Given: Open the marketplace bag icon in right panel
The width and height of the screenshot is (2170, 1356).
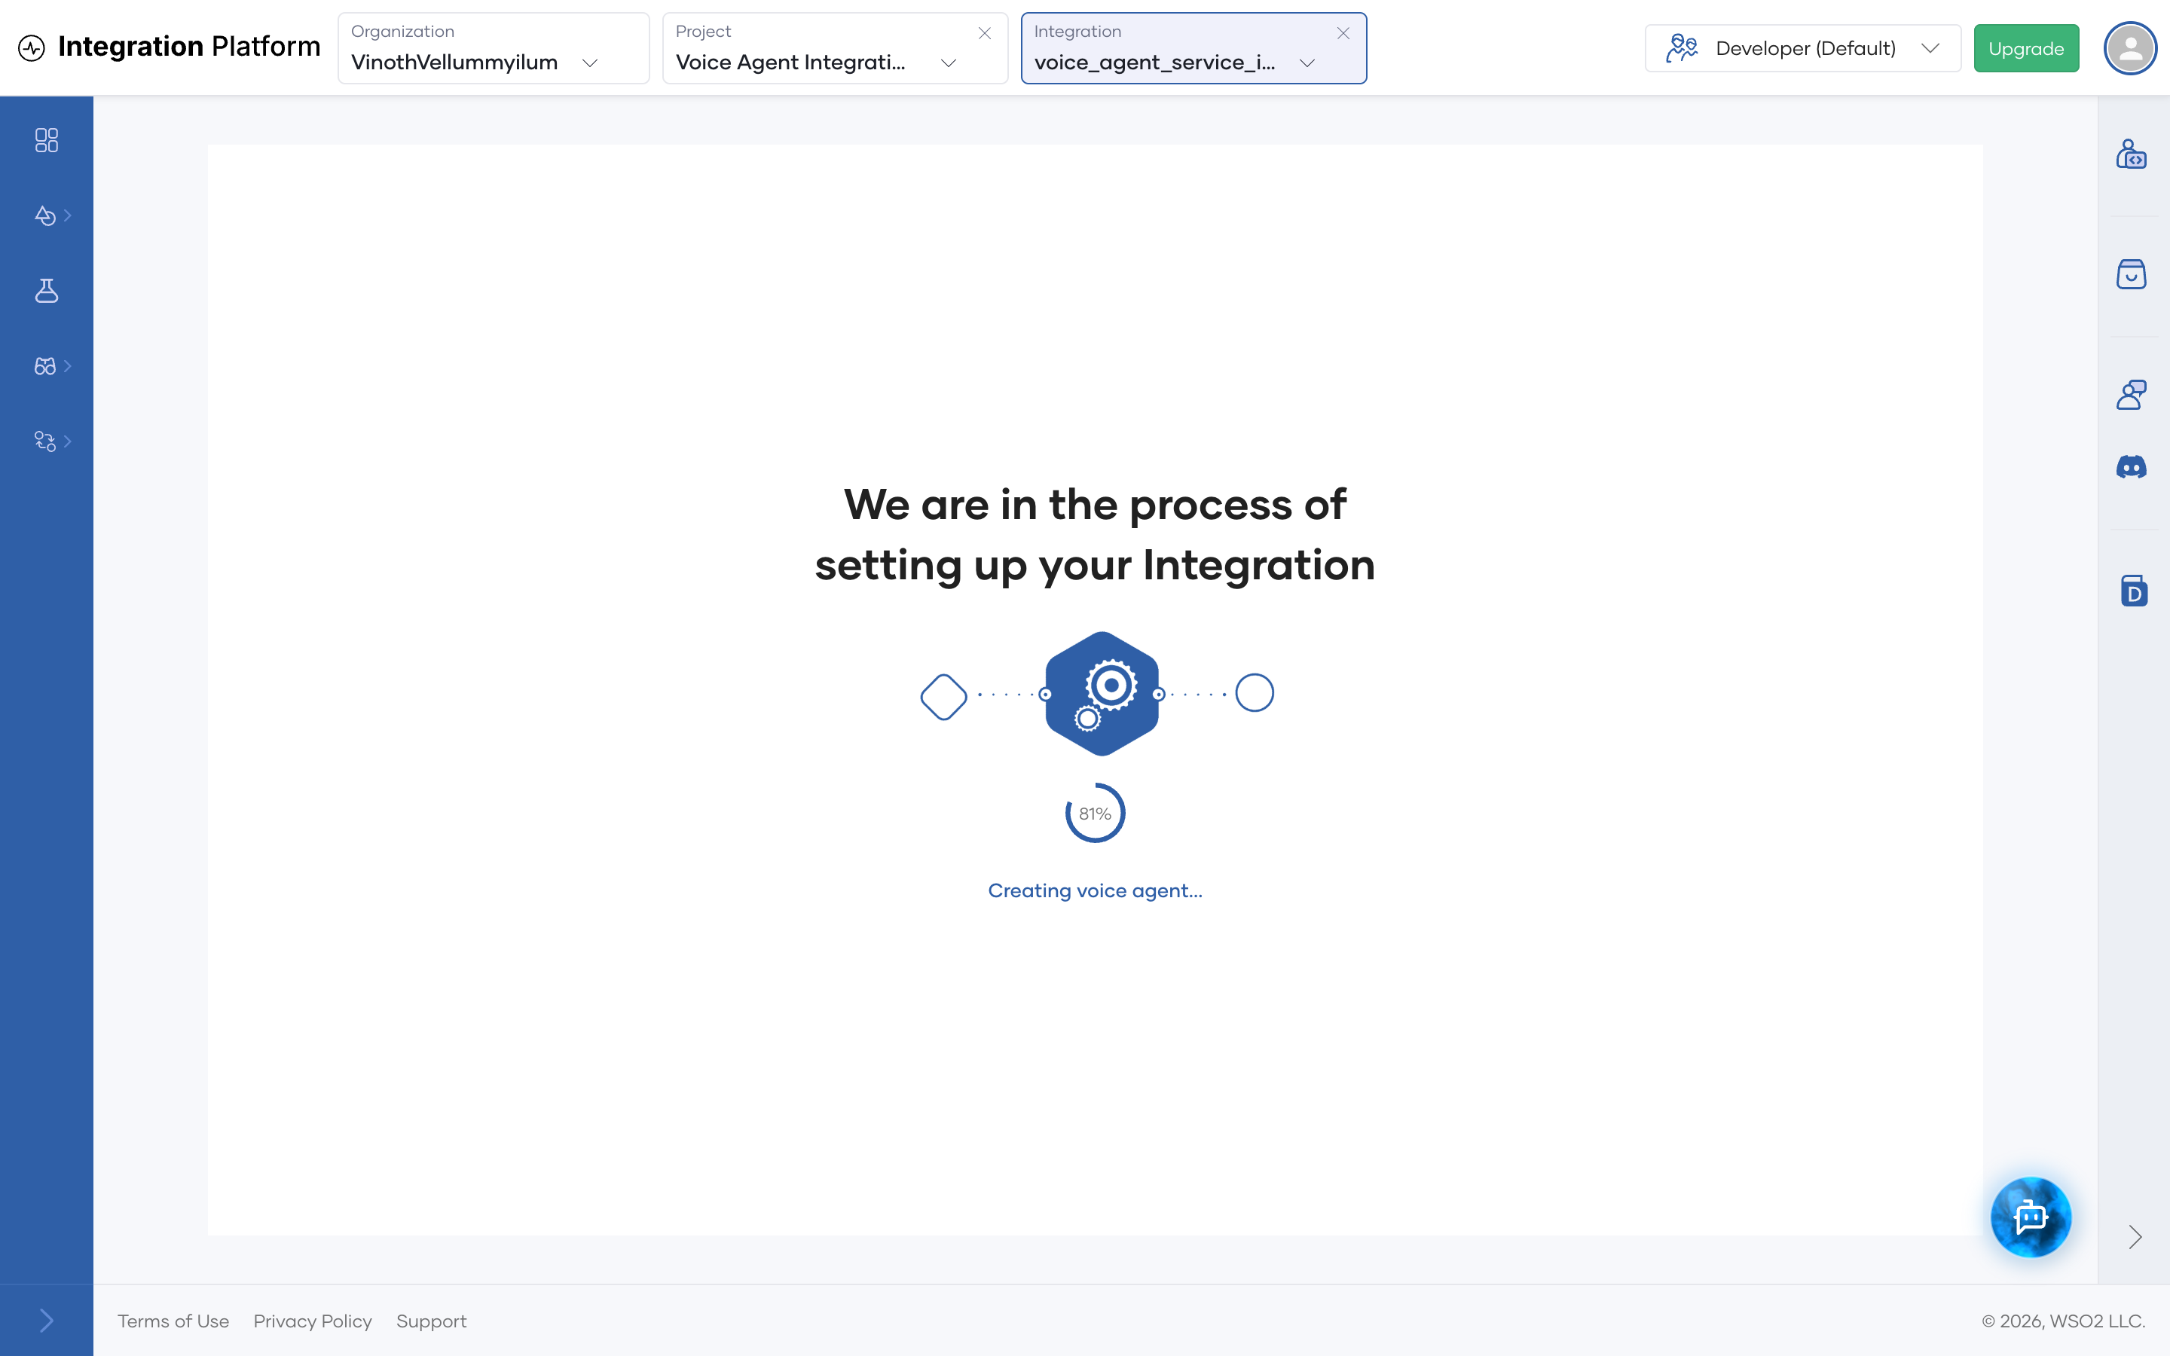Looking at the screenshot, I should 2132,273.
